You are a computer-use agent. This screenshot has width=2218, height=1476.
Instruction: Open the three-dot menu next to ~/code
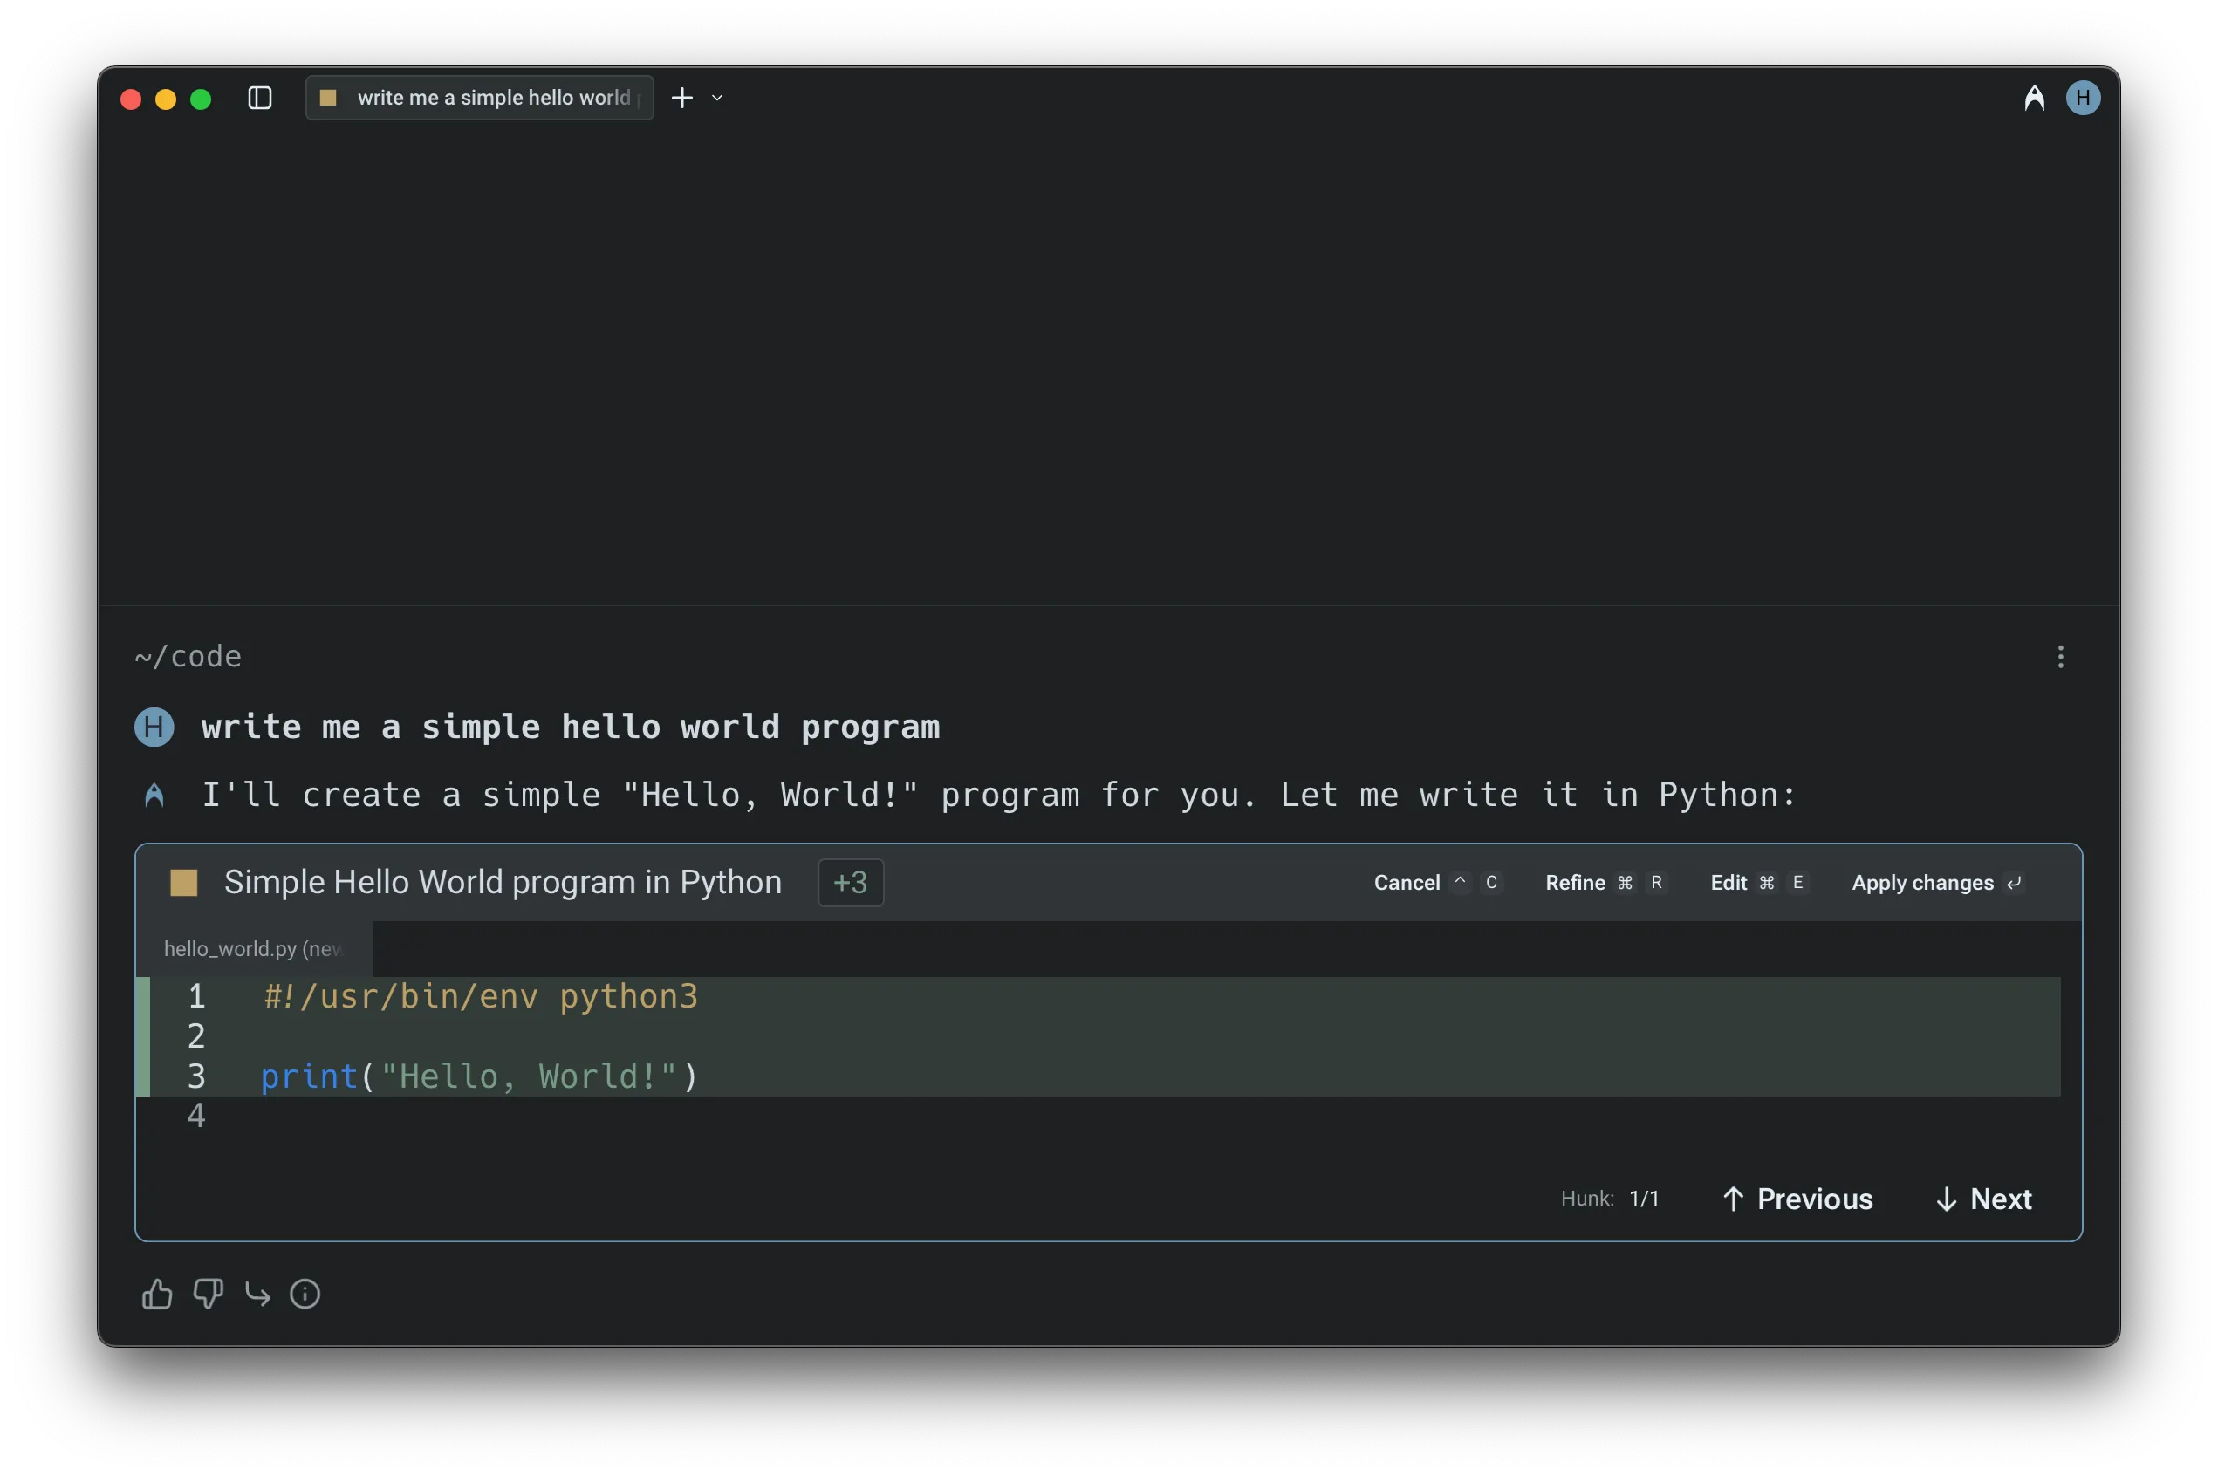coord(2061,656)
